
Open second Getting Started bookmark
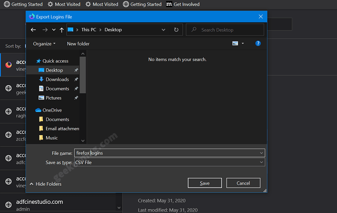point(142,4)
